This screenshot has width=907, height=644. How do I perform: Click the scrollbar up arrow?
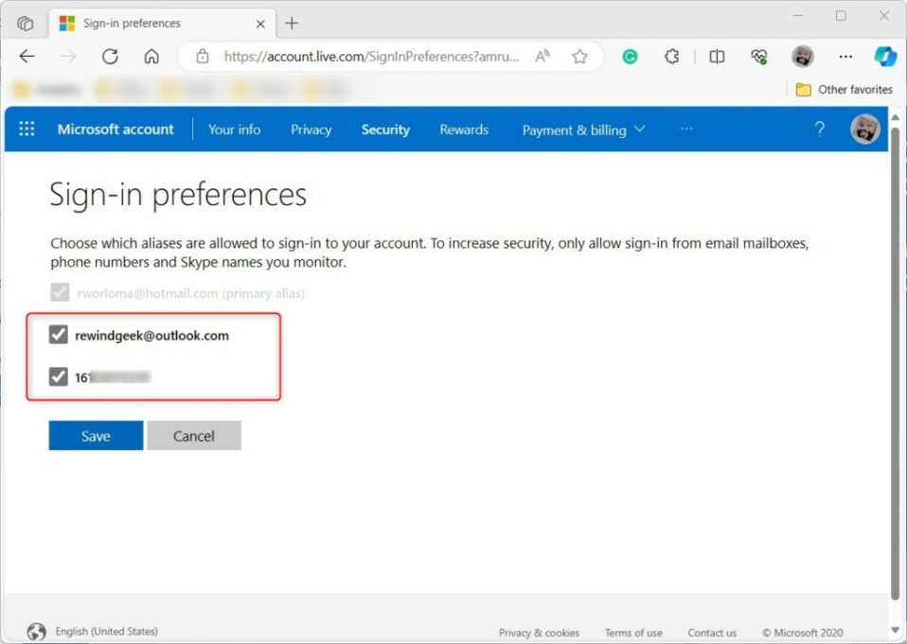pyautogui.click(x=896, y=117)
